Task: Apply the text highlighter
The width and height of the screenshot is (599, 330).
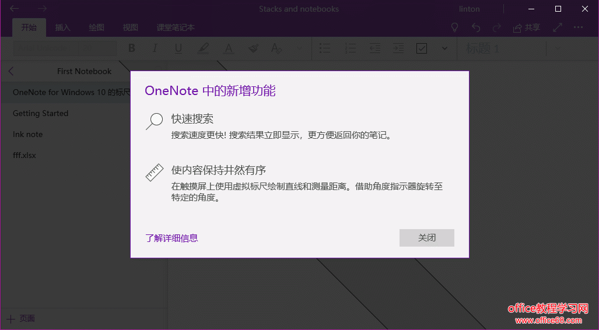Action: coord(203,48)
